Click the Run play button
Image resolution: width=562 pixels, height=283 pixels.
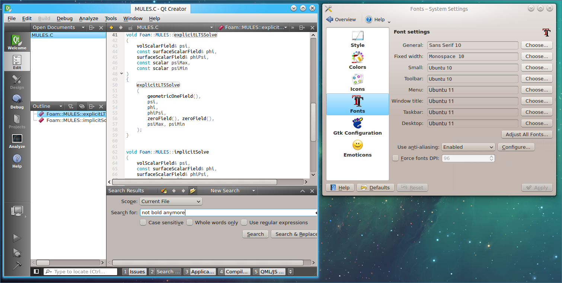(x=17, y=238)
